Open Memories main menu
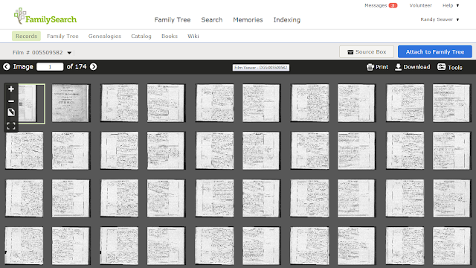Viewport: 476px width, 268px height. 248,20
